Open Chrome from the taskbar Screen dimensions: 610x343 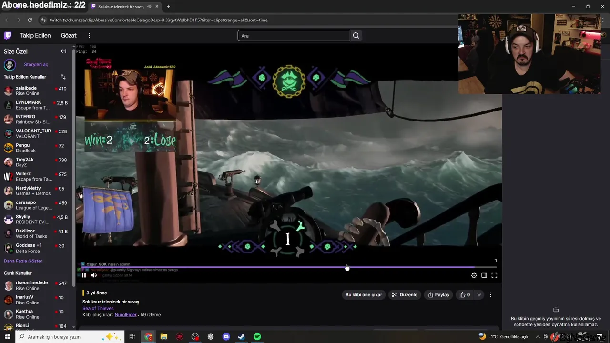coord(148,337)
